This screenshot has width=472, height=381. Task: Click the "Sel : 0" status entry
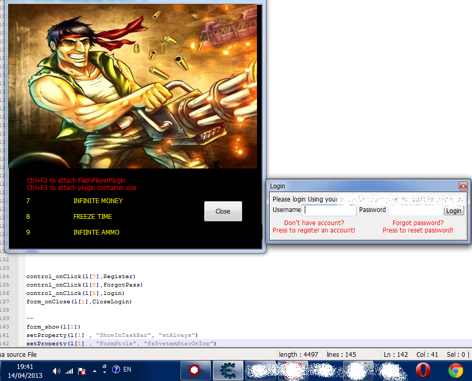click(x=456, y=355)
